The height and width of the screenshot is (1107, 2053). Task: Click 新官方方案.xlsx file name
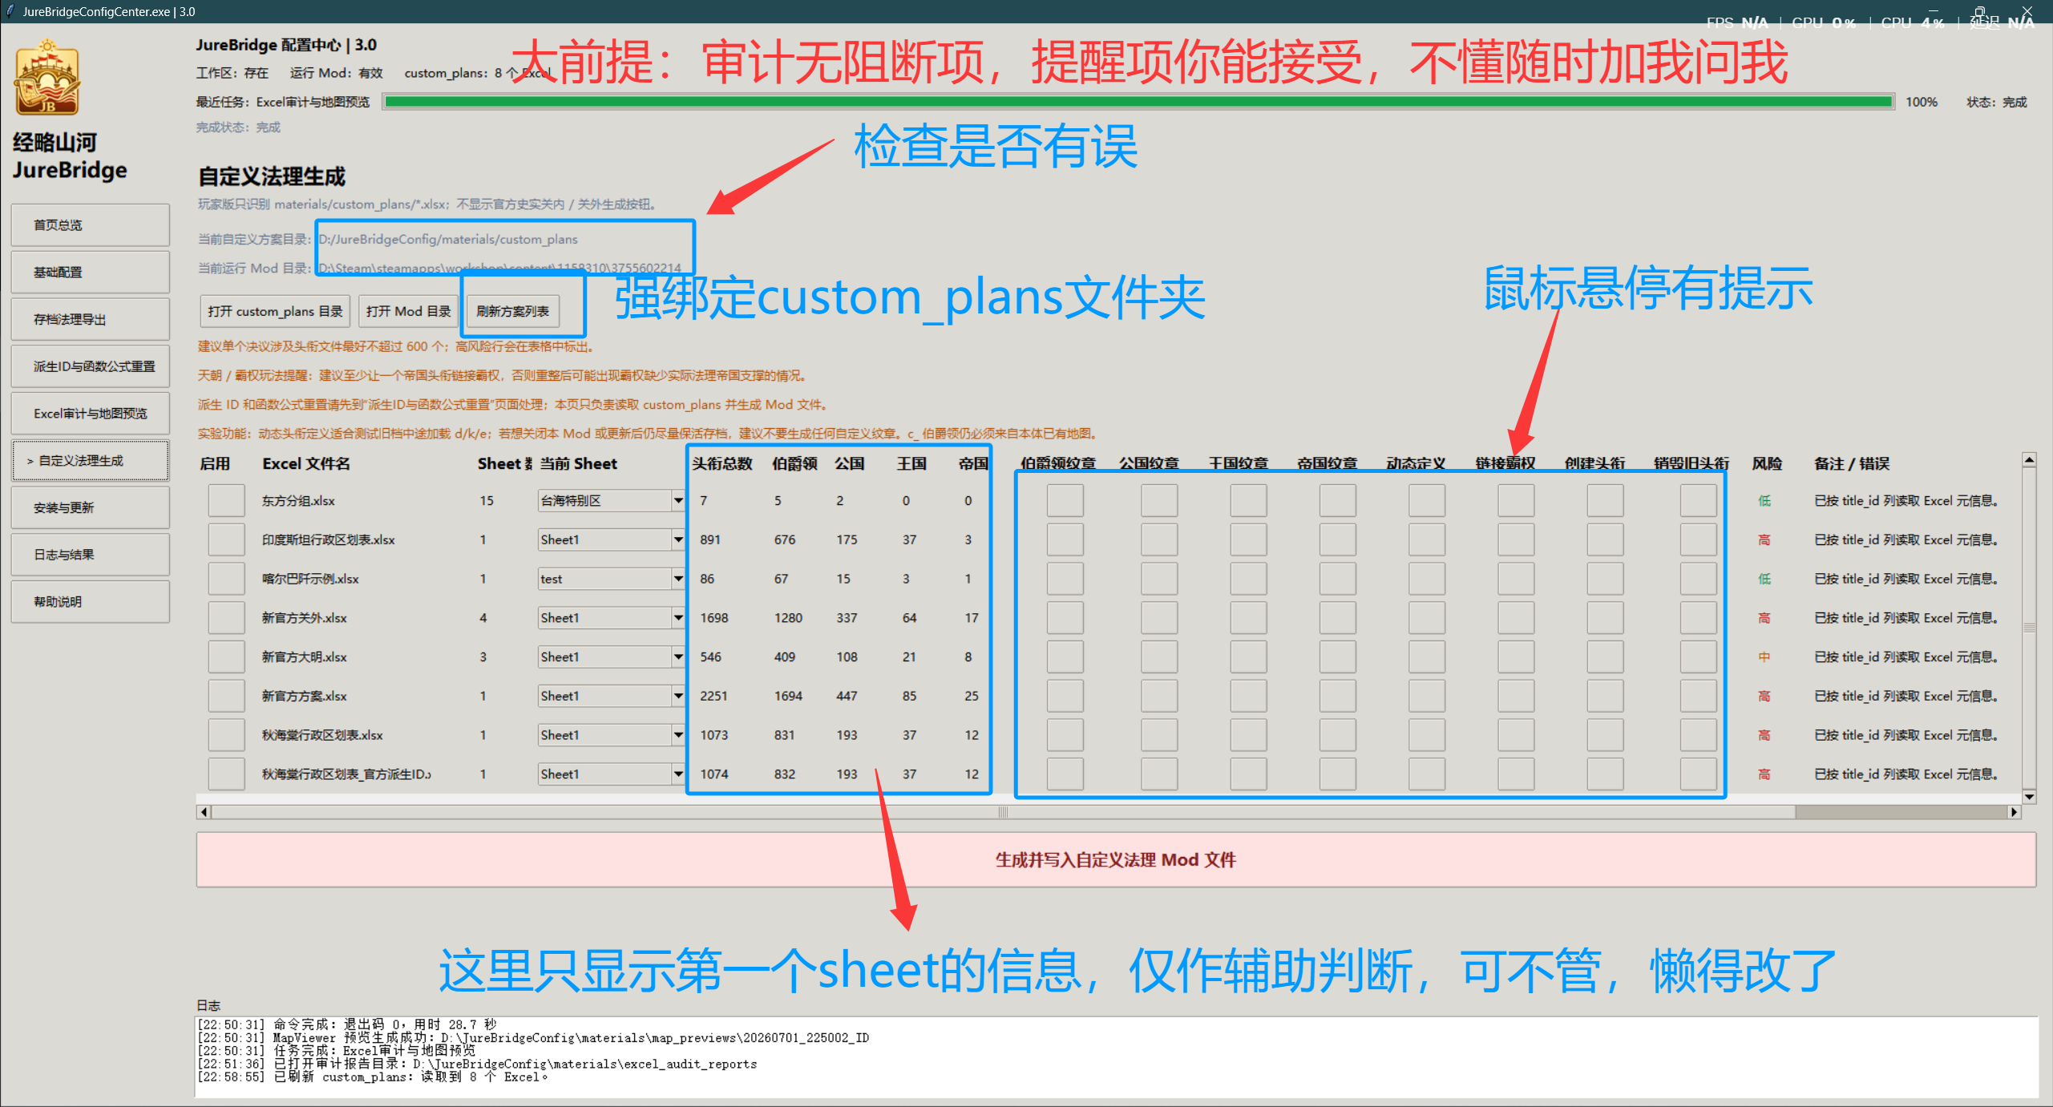tap(305, 697)
